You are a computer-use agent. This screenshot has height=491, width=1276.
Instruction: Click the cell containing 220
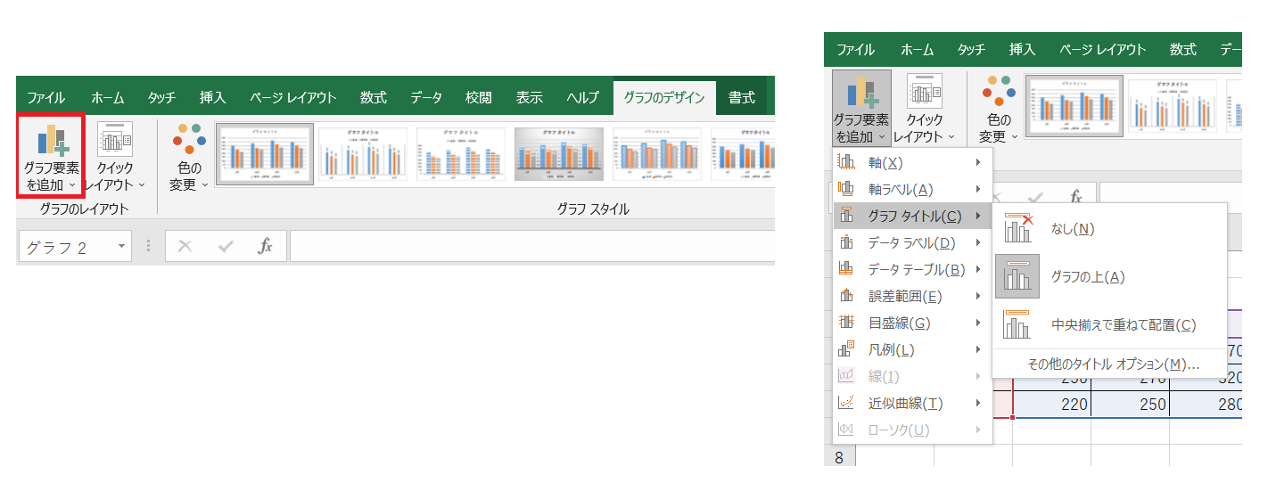click(1051, 405)
